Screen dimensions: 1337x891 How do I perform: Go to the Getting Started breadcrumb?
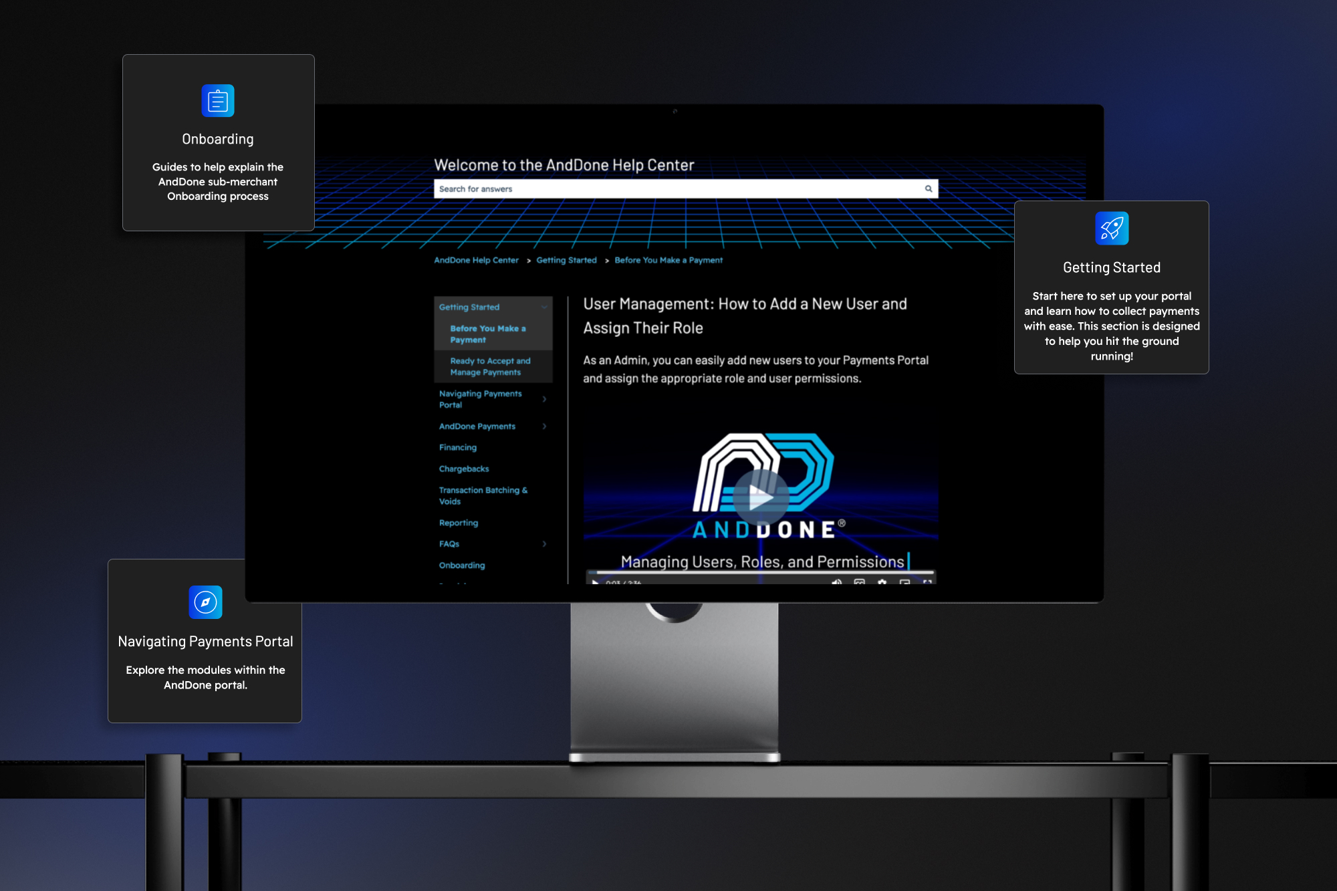point(566,260)
